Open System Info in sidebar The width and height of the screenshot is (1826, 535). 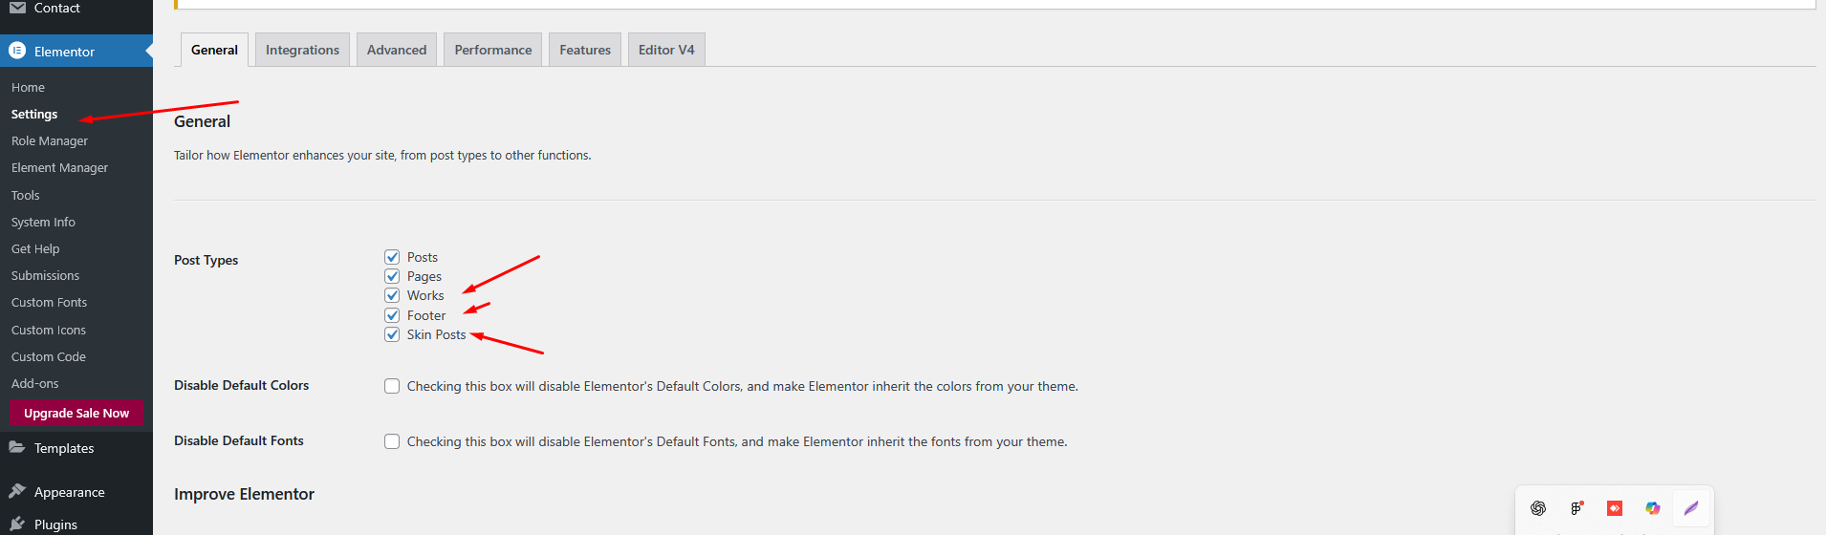[43, 222]
